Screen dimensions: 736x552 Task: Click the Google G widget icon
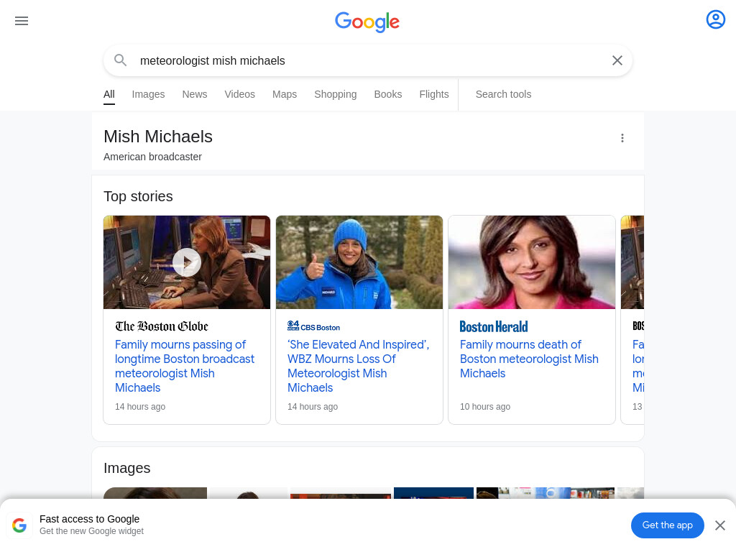point(19,525)
